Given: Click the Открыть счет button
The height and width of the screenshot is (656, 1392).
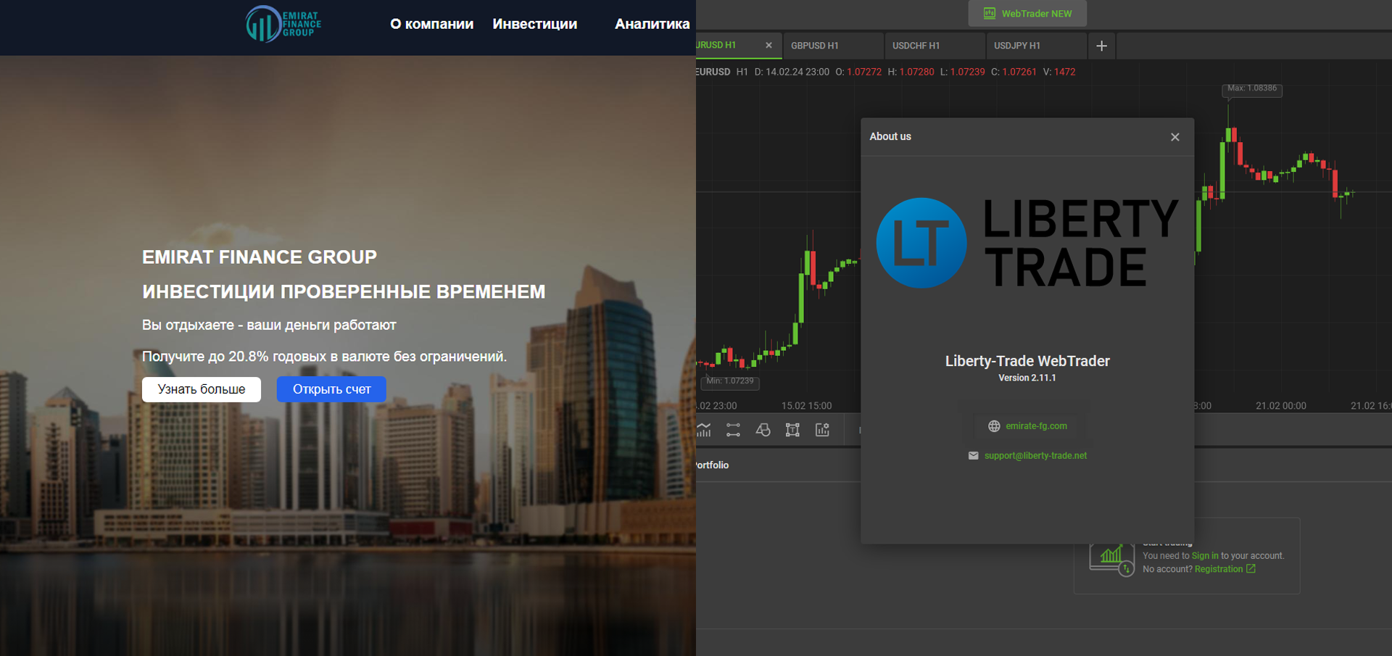Looking at the screenshot, I should pyautogui.click(x=331, y=389).
